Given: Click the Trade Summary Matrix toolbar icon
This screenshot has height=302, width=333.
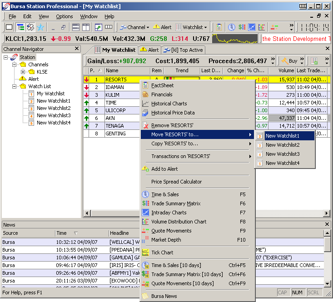Looking at the screenshot, I should 242,27.
